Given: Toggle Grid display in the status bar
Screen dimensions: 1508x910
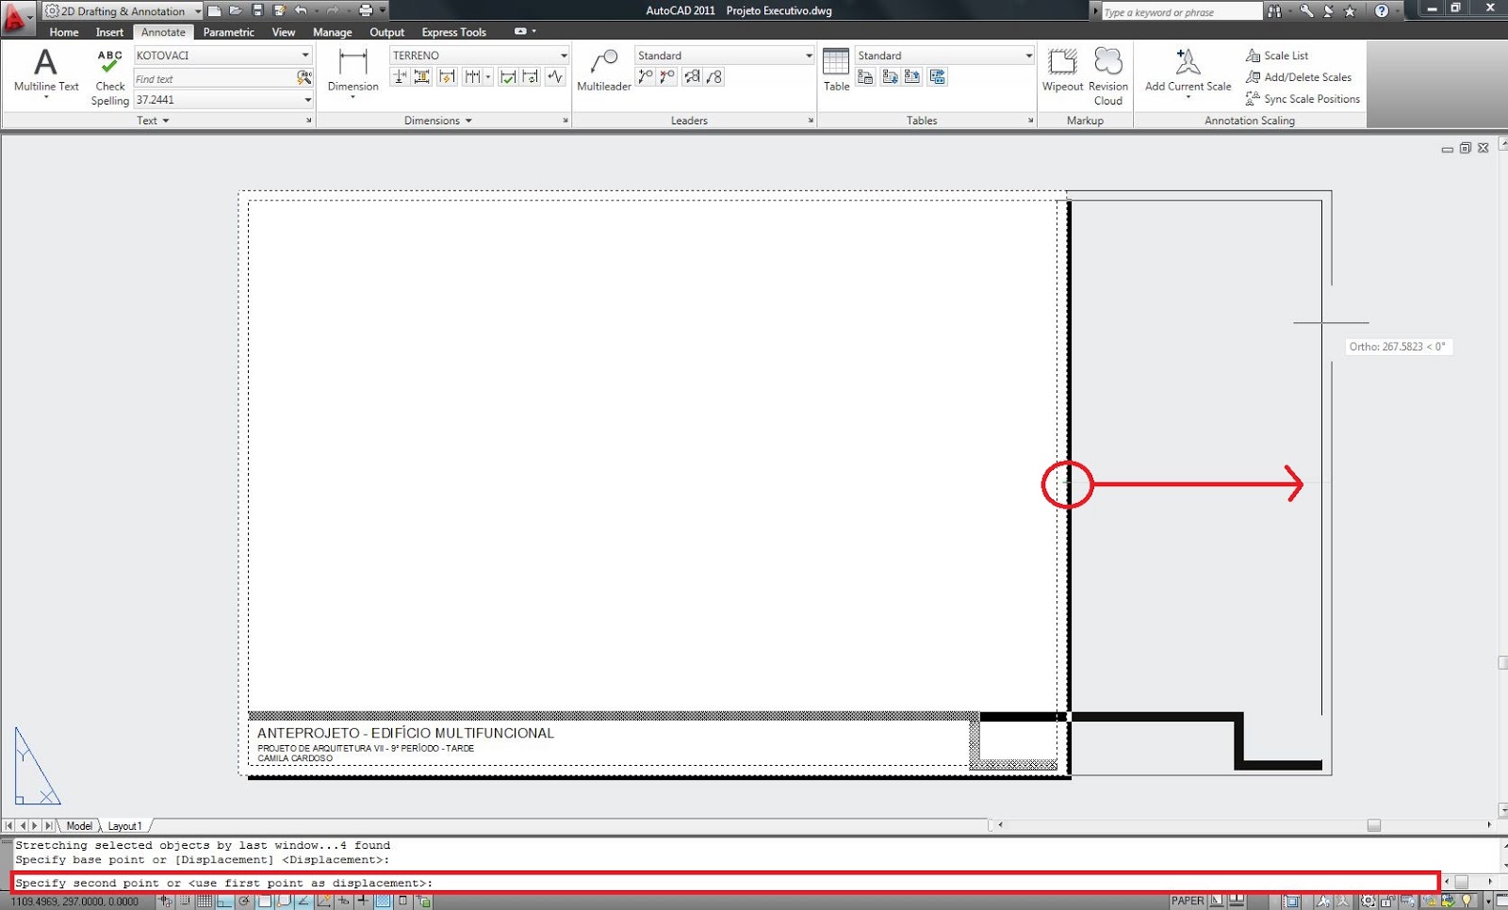Looking at the screenshot, I should coord(205,901).
